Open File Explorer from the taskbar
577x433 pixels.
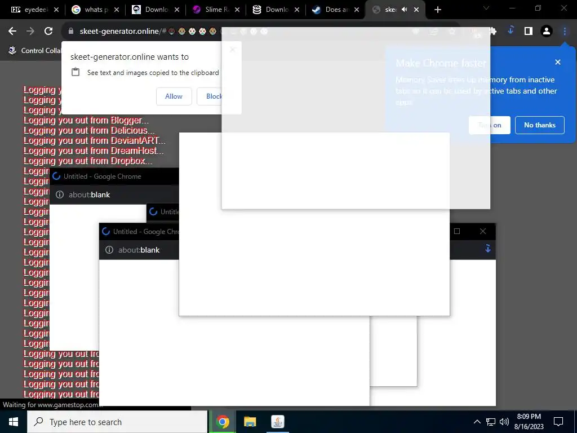pyautogui.click(x=250, y=422)
